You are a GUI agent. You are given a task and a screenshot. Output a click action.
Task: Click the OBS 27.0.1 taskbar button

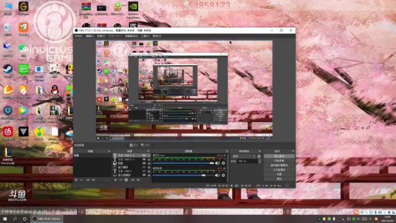tap(47, 219)
